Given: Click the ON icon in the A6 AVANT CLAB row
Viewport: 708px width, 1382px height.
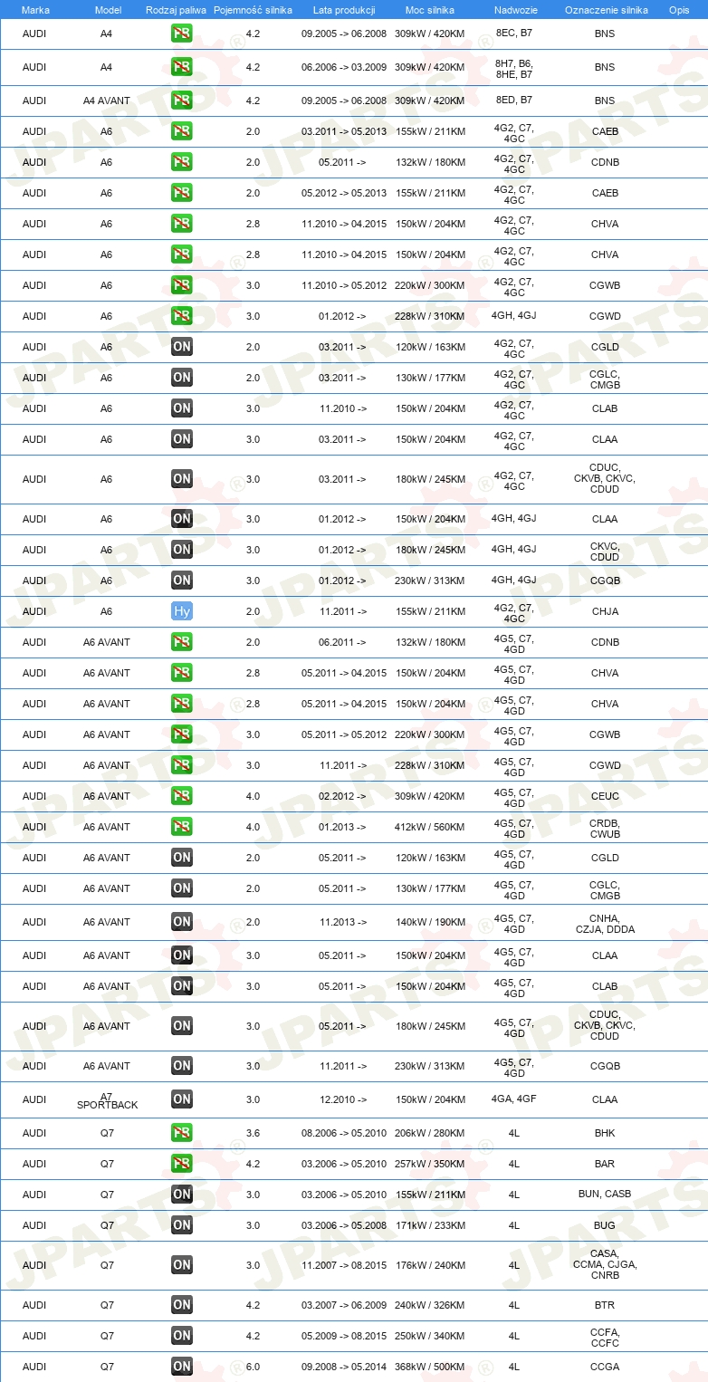Looking at the screenshot, I should click(x=182, y=986).
